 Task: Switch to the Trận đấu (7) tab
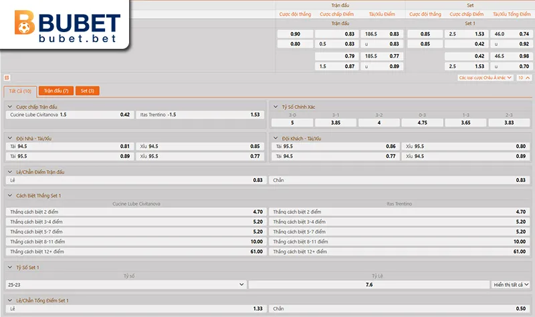click(x=56, y=91)
